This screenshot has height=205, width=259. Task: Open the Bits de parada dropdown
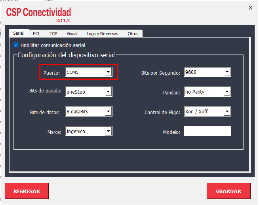pyautogui.click(x=108, y=92)
